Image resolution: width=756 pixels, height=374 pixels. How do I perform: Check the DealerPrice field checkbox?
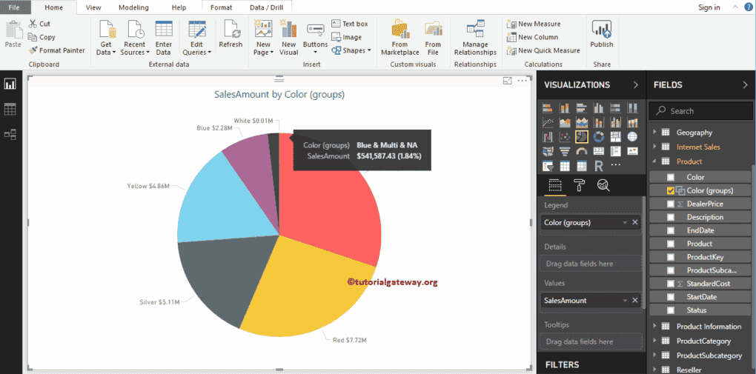click(671, 204)
